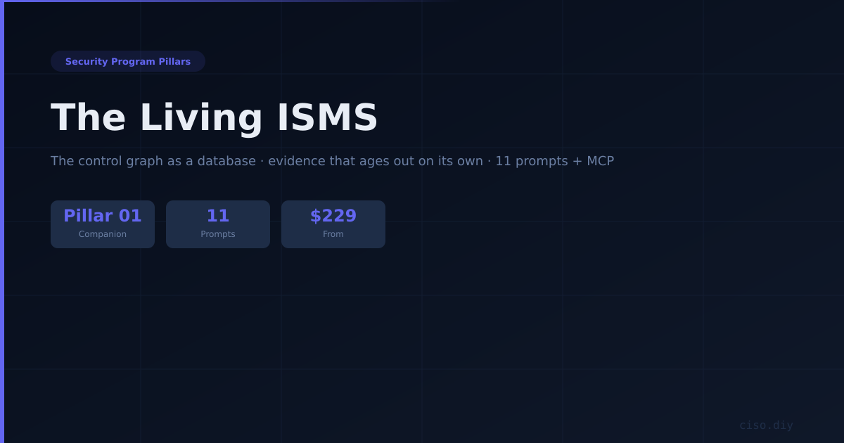Viewport: 844px width, 443px height.
Task: Click the Pillar 01 Companion card
Action: coord(103,224)
